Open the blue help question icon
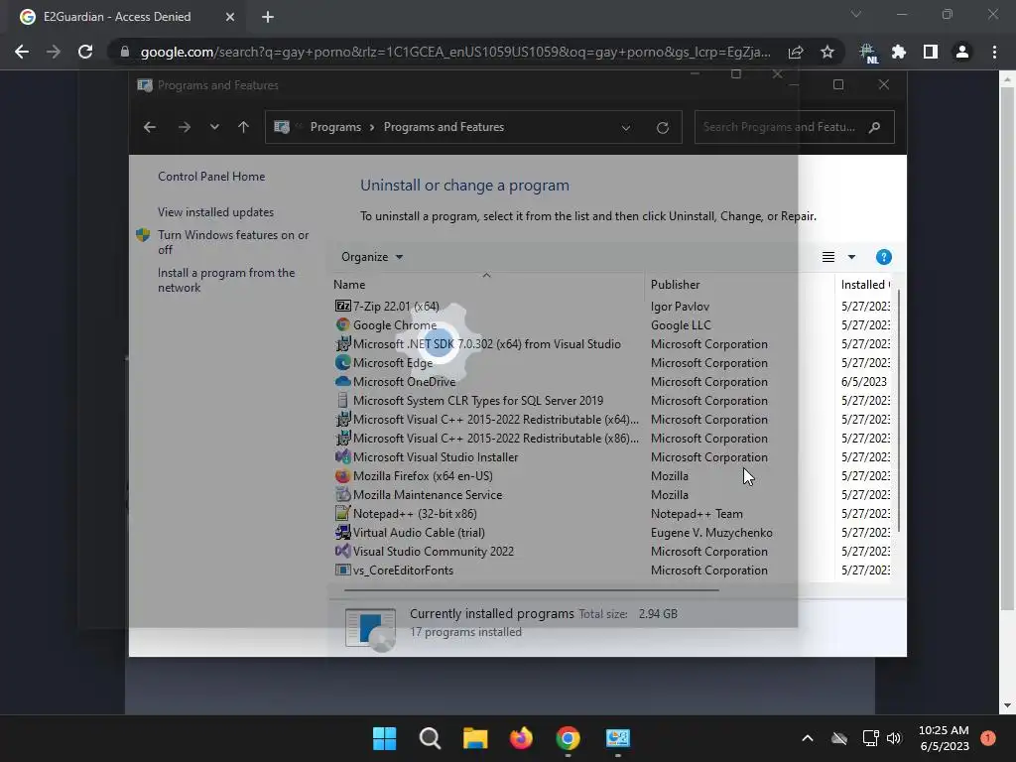This screenshot has height=762, width=1016. point(883,257)
